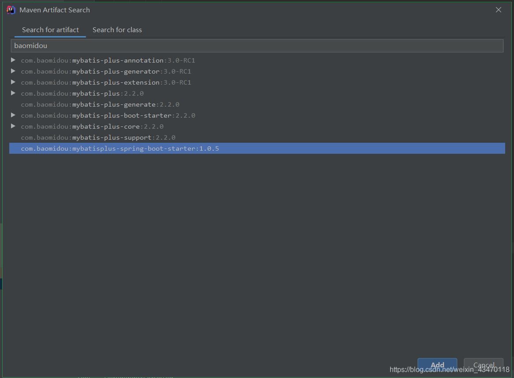
Task: Switch to Search for class tab
Action: tap(117, 30)
